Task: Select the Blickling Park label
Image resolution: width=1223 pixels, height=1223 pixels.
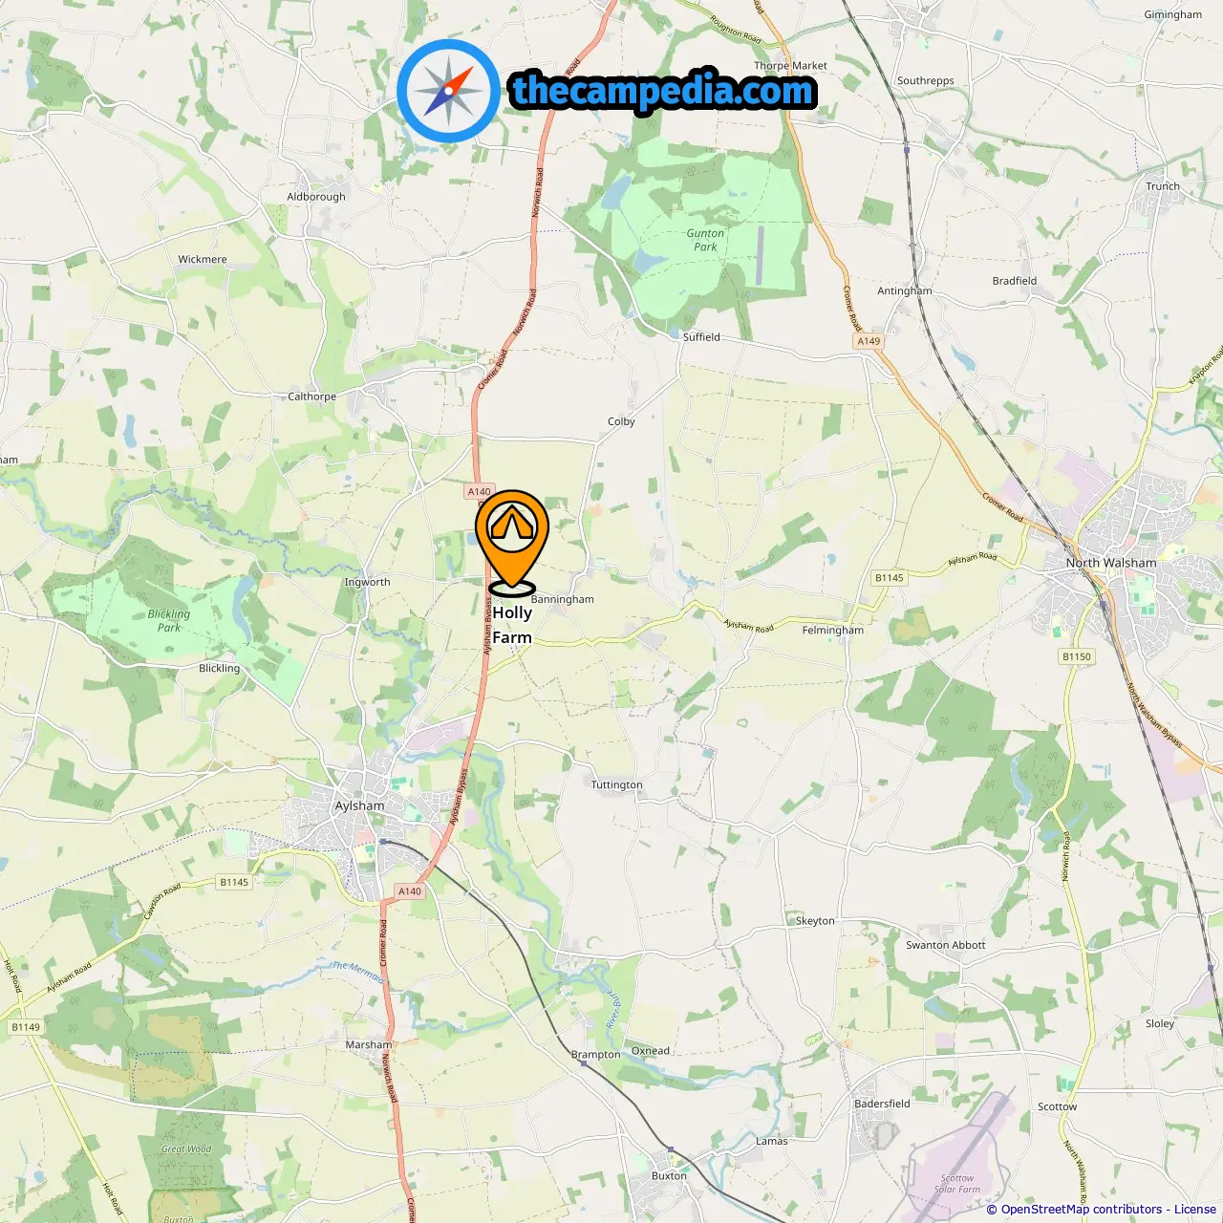Action: click(x=169, y=621)
